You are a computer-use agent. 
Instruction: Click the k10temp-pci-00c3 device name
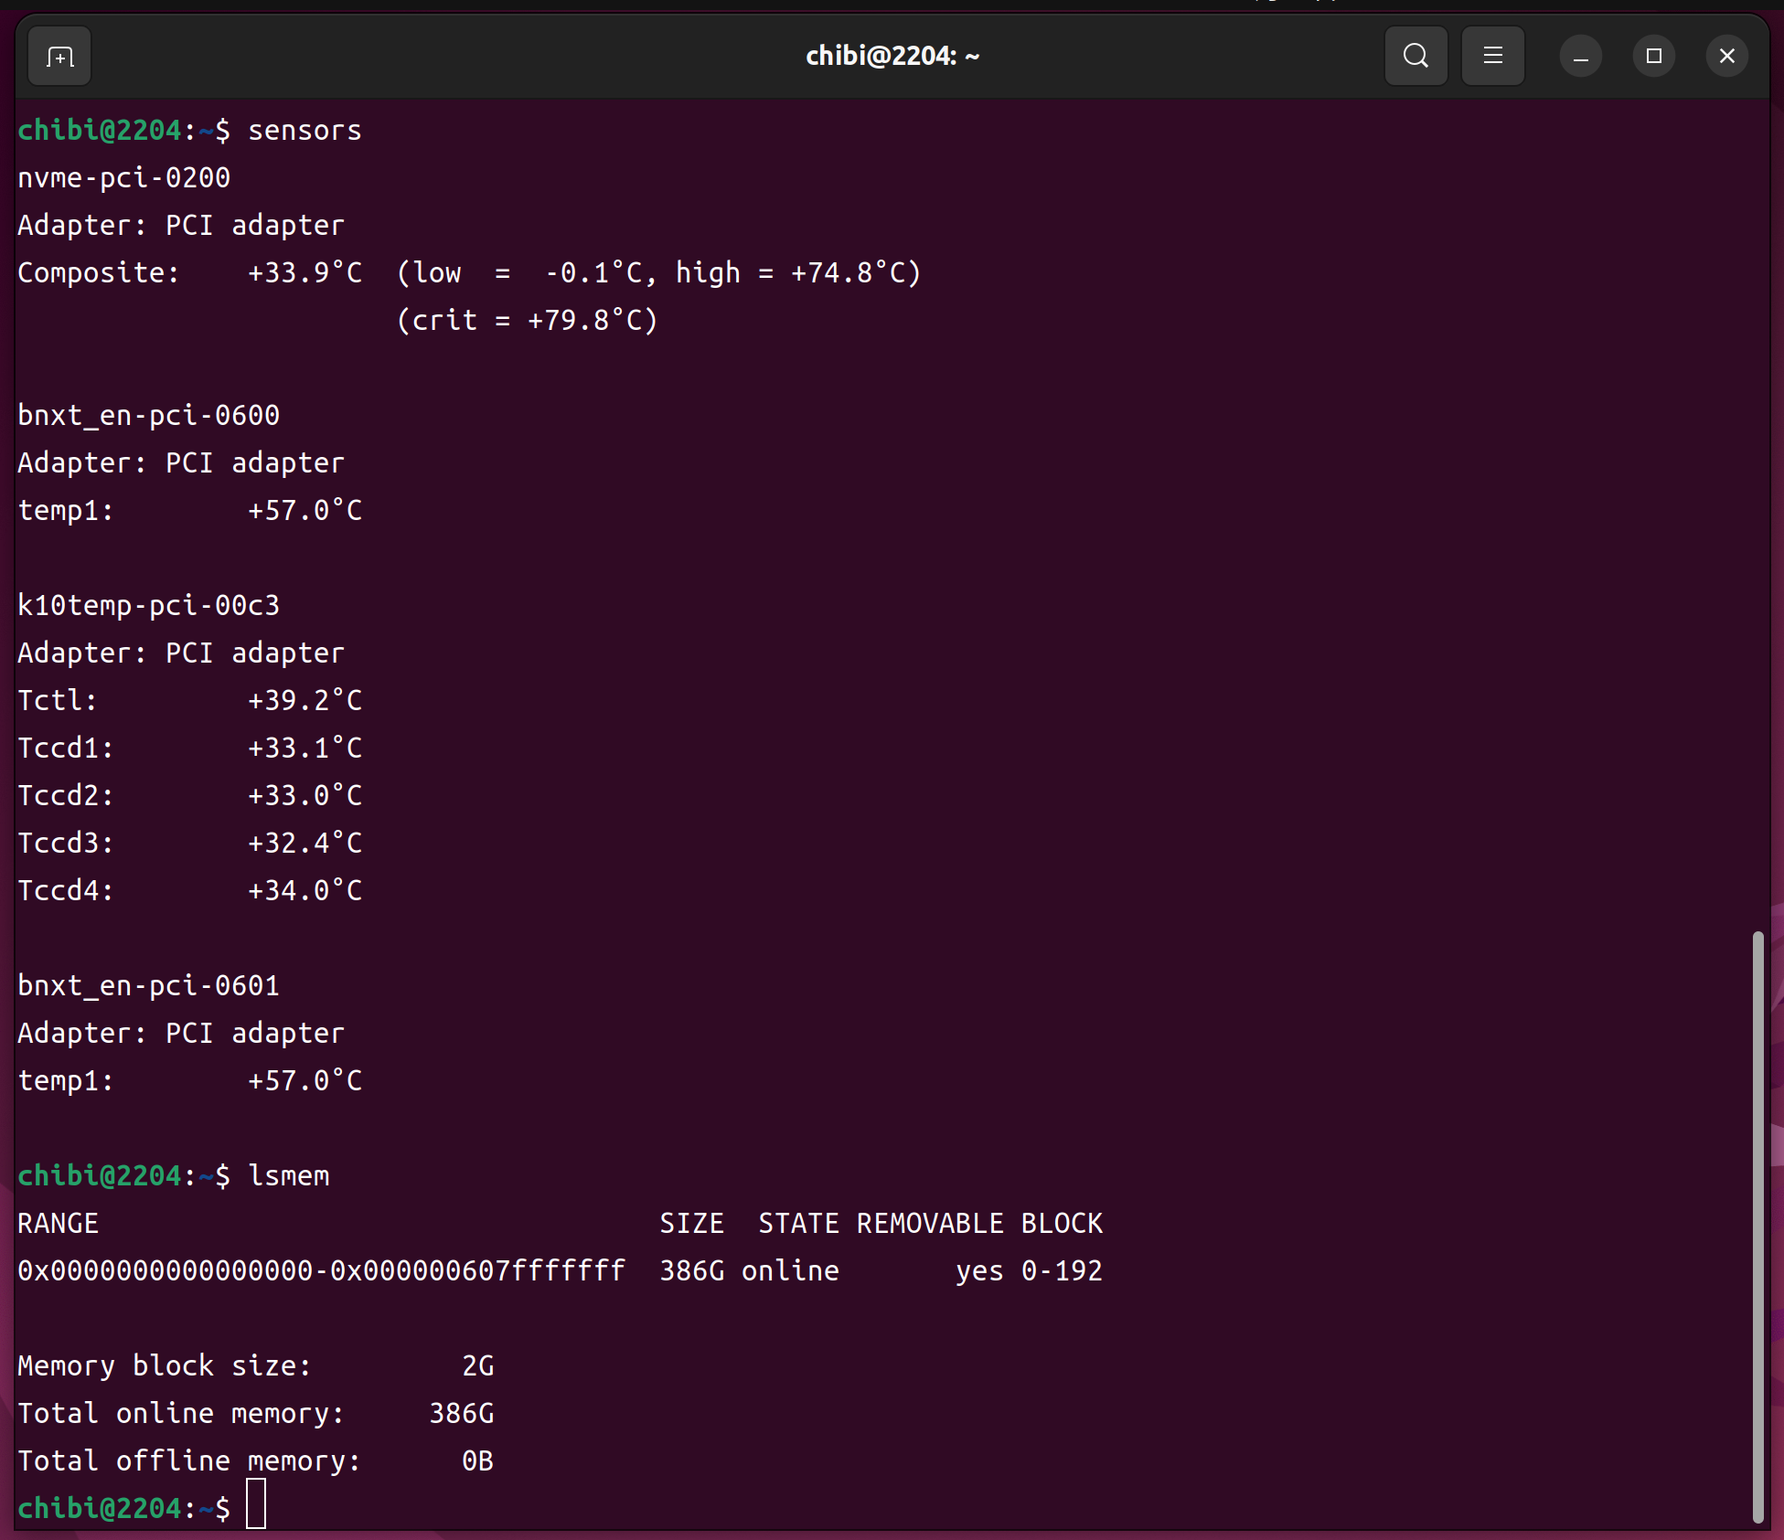tap(149, 606)
